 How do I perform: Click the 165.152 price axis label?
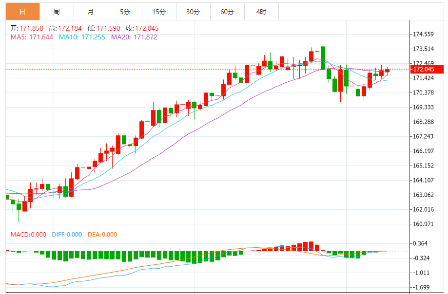coord(424,165)
